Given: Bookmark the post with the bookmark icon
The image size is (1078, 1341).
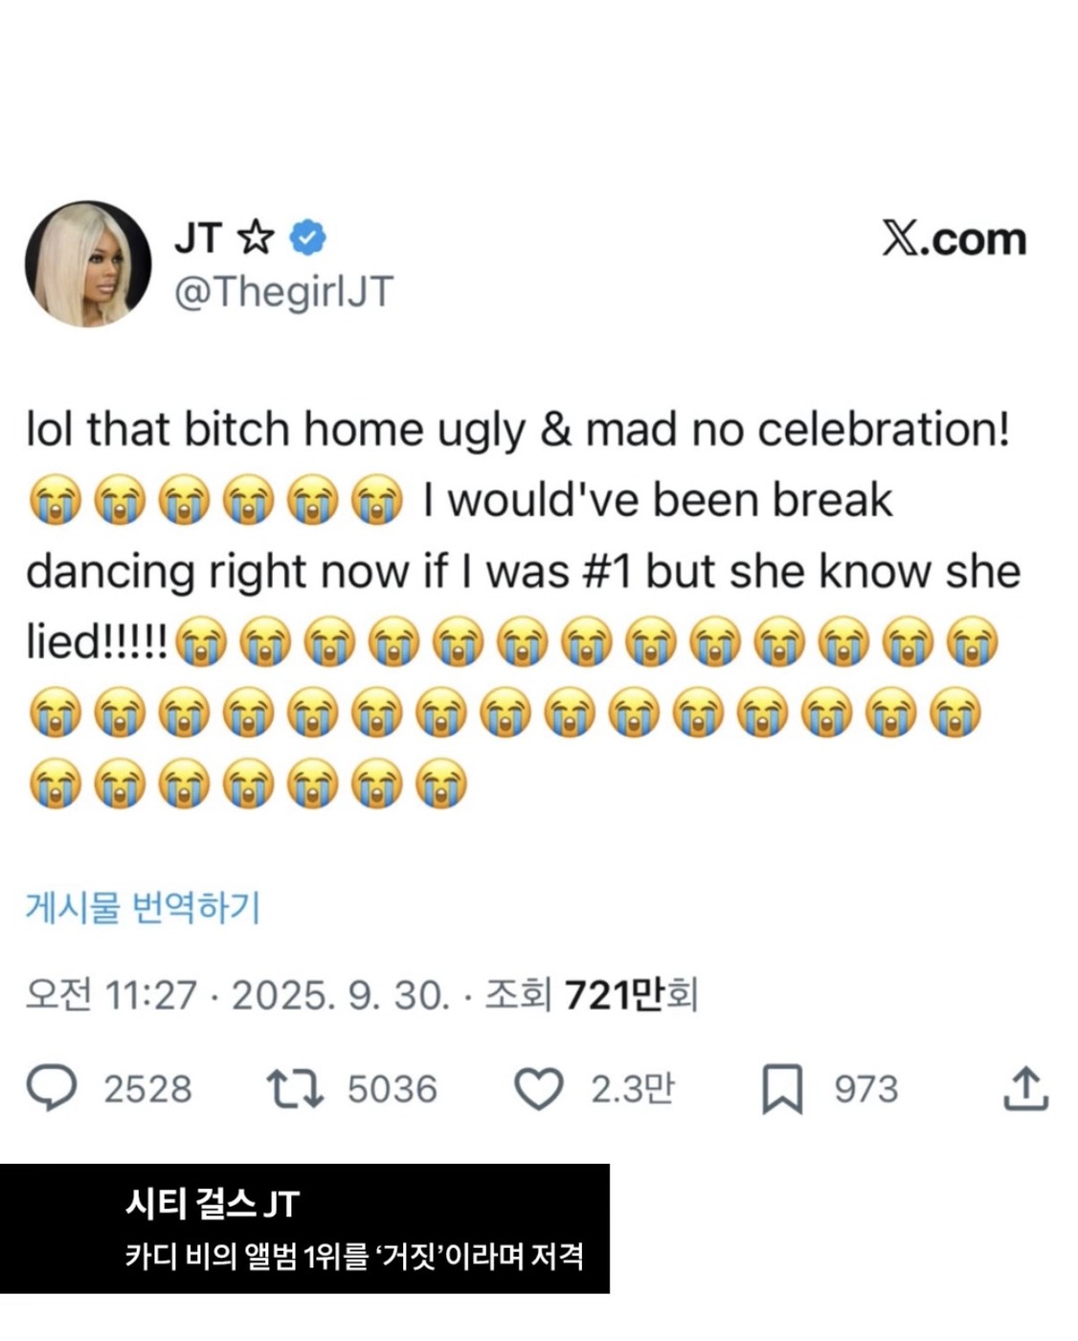Looking at the screenshot, I should (x=782, y=1090).
